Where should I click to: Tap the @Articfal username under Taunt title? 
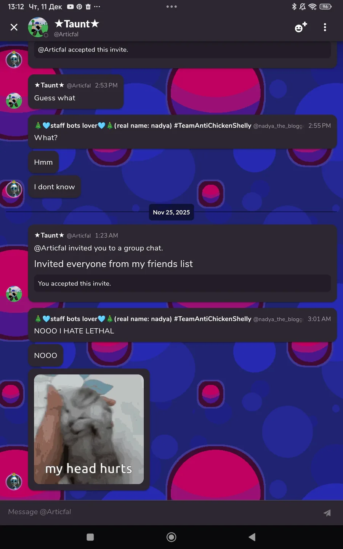pos(66,34)
